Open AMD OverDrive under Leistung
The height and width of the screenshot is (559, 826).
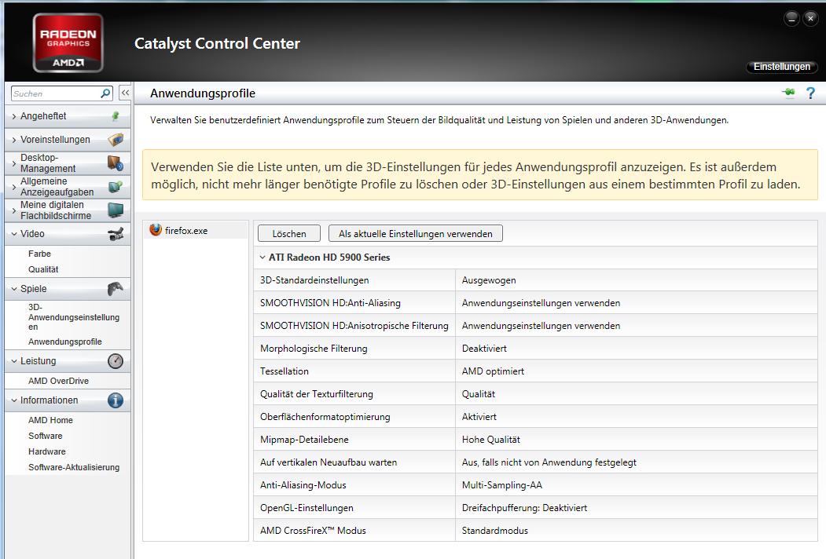pyautogui.click(x=58, y=381)
